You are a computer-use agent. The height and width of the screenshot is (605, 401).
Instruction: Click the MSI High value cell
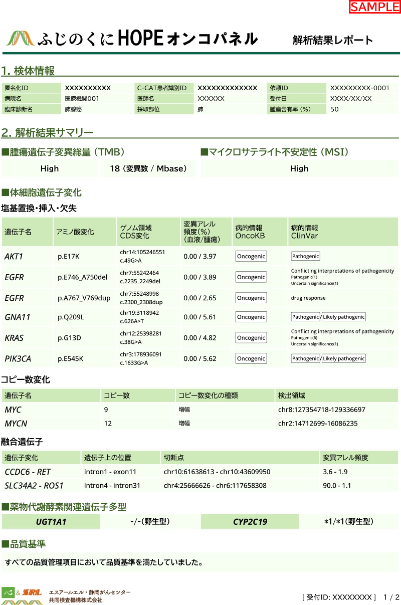point(299,168)
